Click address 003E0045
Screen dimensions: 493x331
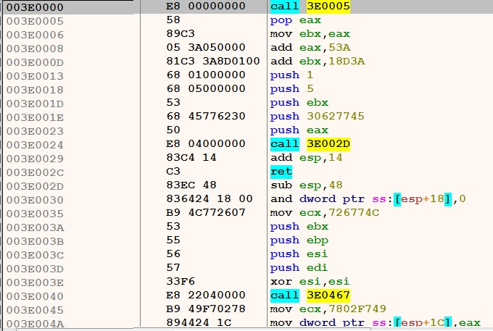[x=35, y=310]
